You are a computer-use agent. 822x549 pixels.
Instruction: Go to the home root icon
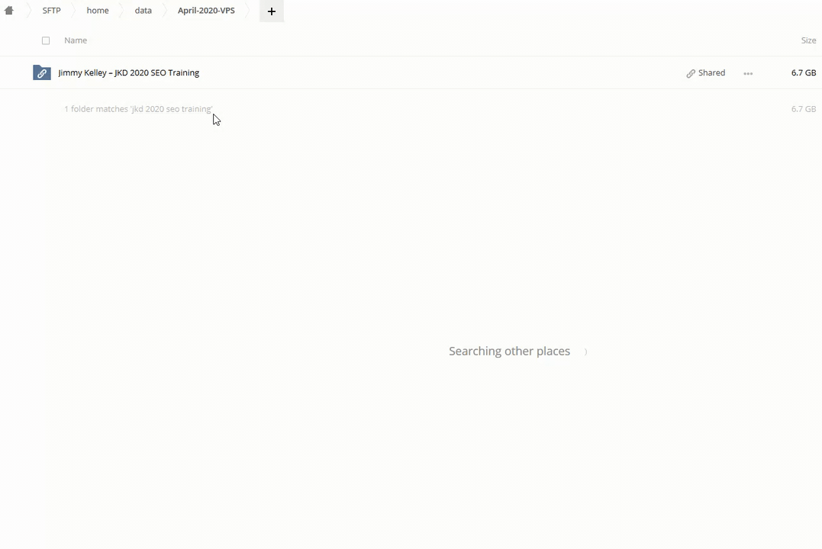tap(9, 11)
